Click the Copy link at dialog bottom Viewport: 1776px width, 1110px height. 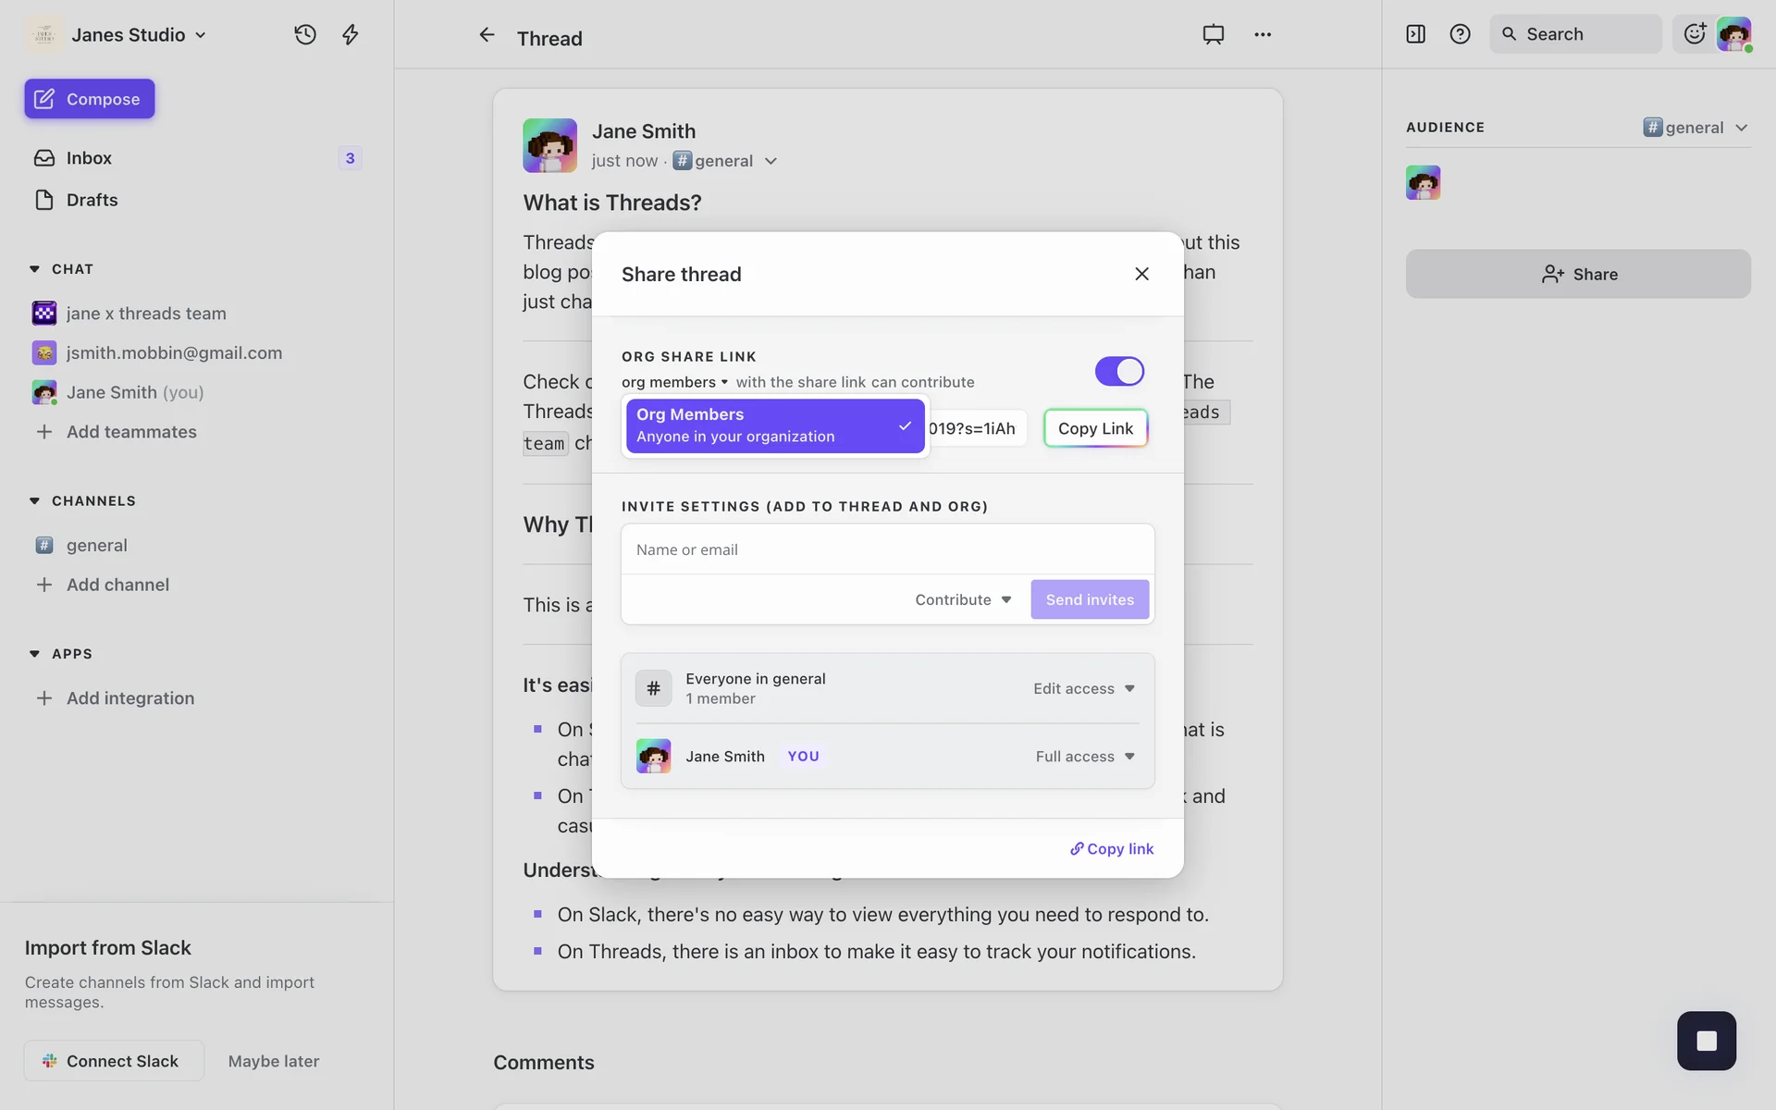point(1112,849)
